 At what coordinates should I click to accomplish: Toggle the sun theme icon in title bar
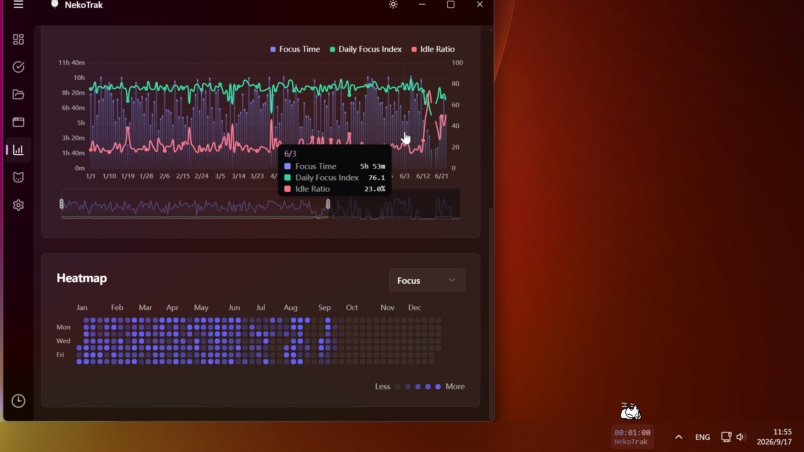pyautogui.click(x=393, y=5)
